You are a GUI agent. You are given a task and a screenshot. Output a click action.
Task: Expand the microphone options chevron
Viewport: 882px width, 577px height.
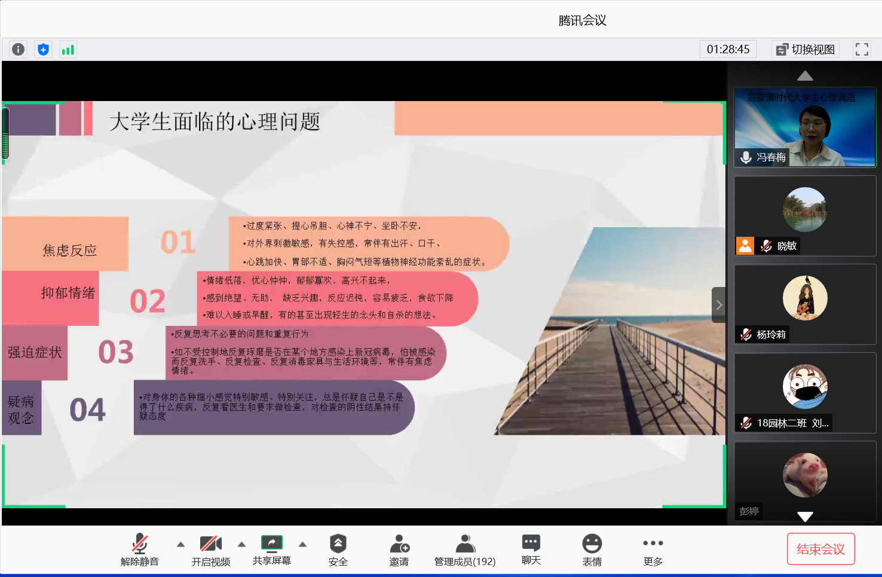[180, 545]
